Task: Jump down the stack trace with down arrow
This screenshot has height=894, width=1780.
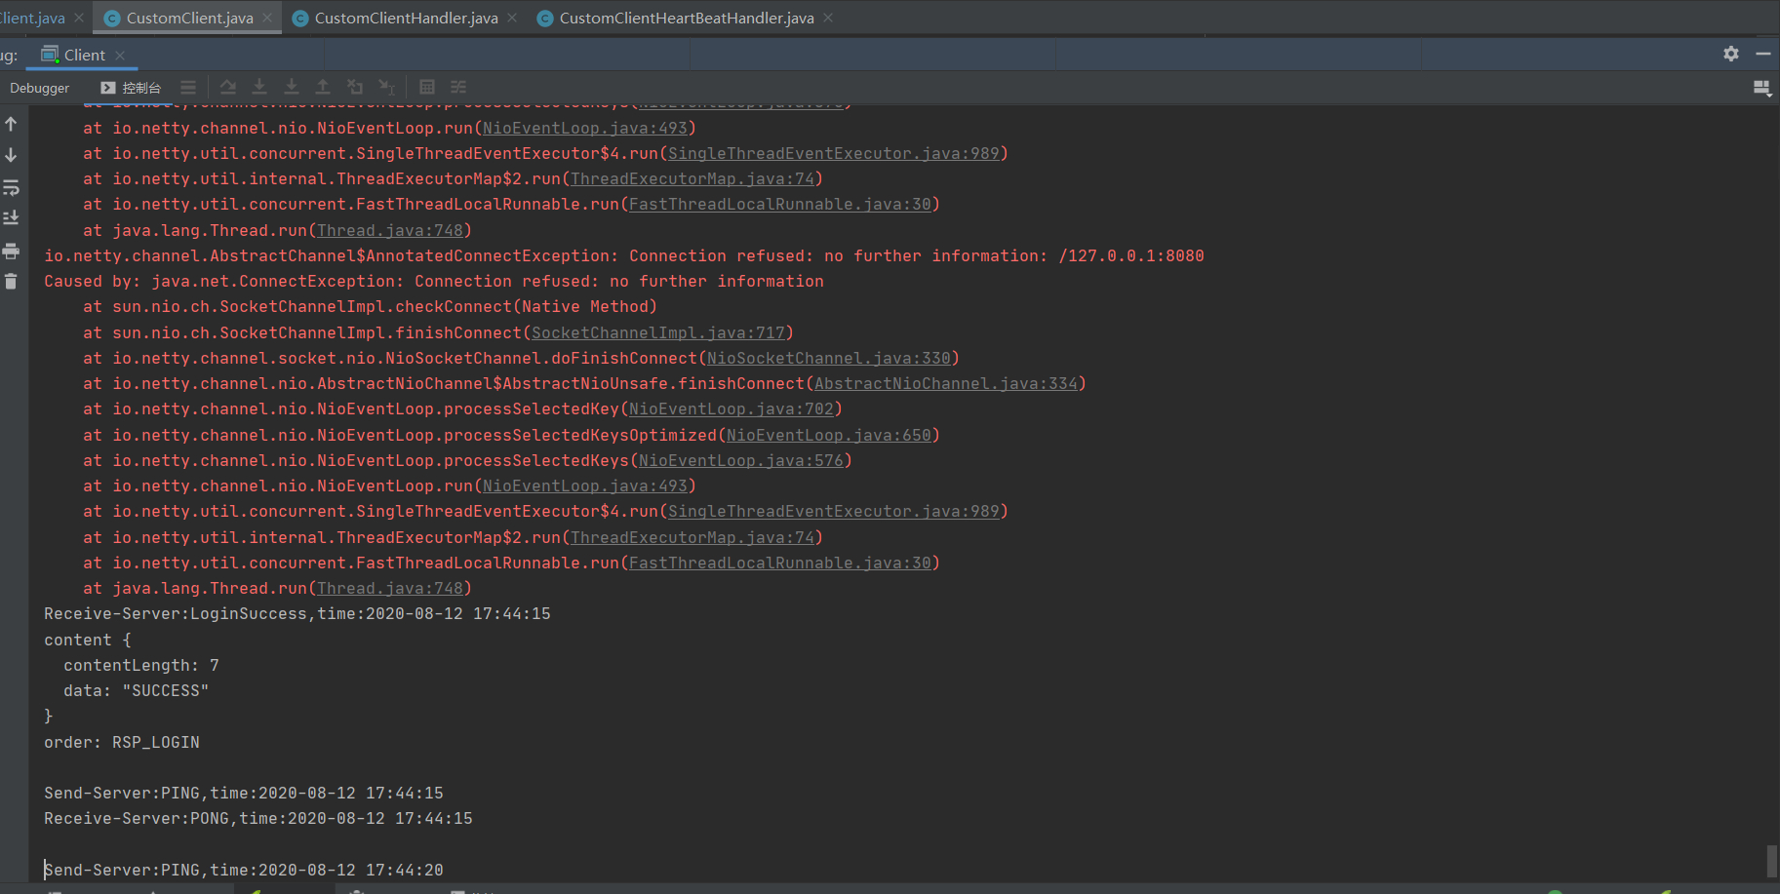Action: tap(11, 155)
